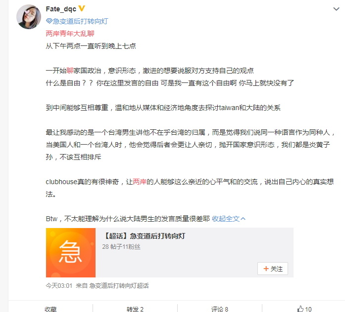The height and width of the screenshot is (312, 345).
Task: Open the Fate_dqc username link
Action: coord(61,9)
